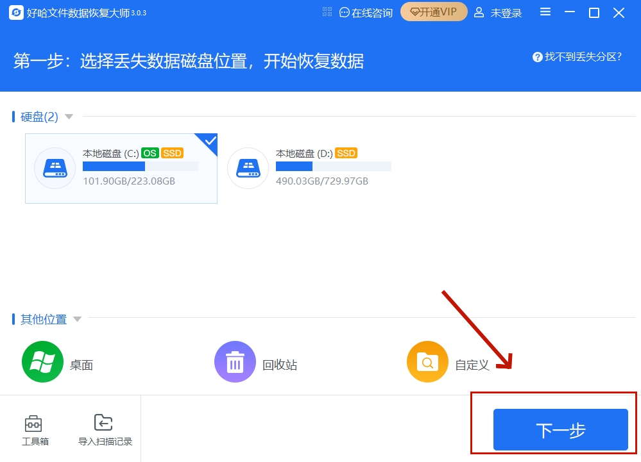The width and height of the screenshot is (641, 462).
Task: Click the SSD badge on Local Disk C:
Action: [172, 153]
